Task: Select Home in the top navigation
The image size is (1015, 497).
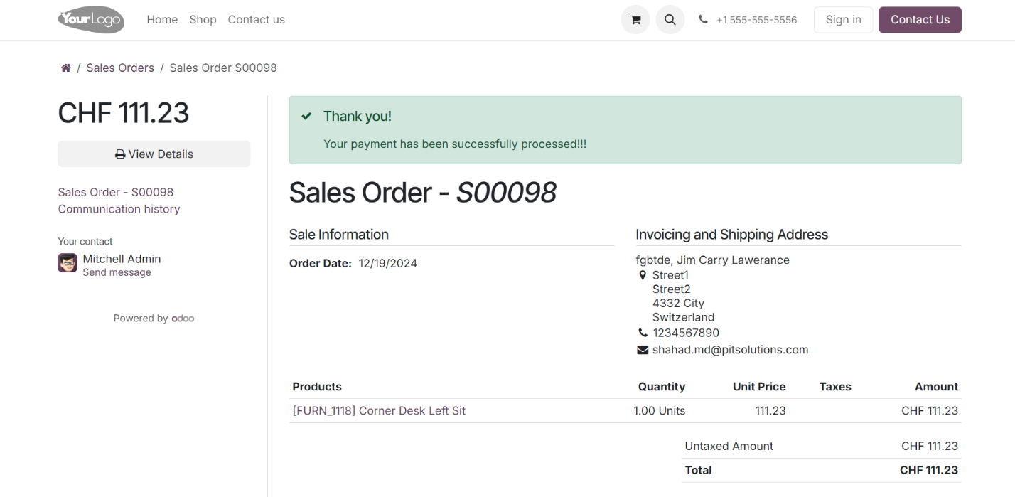Action: [x=162, y=19]
